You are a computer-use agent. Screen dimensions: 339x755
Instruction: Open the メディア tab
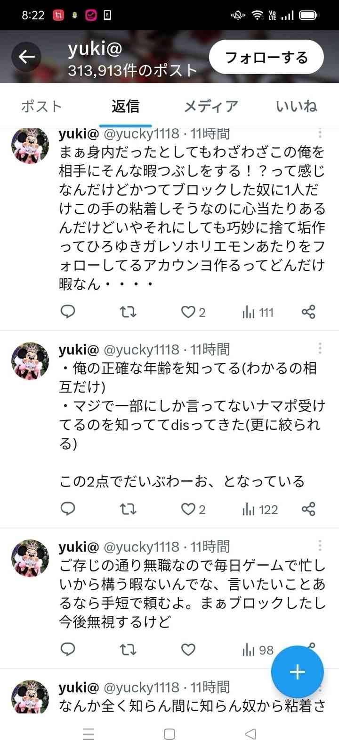[210, 106]
